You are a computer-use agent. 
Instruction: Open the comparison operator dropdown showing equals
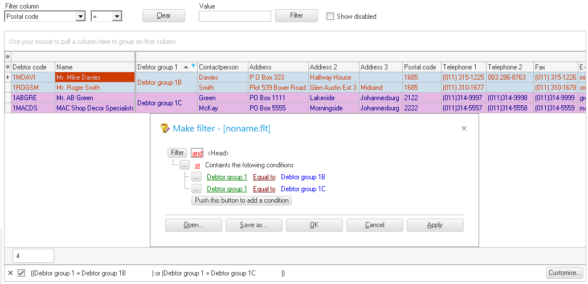117,17
